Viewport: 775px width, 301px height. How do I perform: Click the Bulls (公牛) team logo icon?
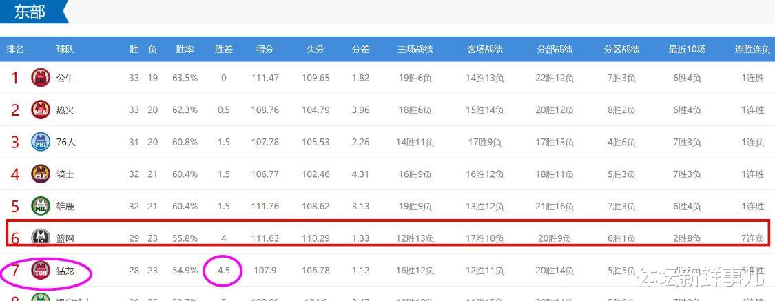click(41, 78)
